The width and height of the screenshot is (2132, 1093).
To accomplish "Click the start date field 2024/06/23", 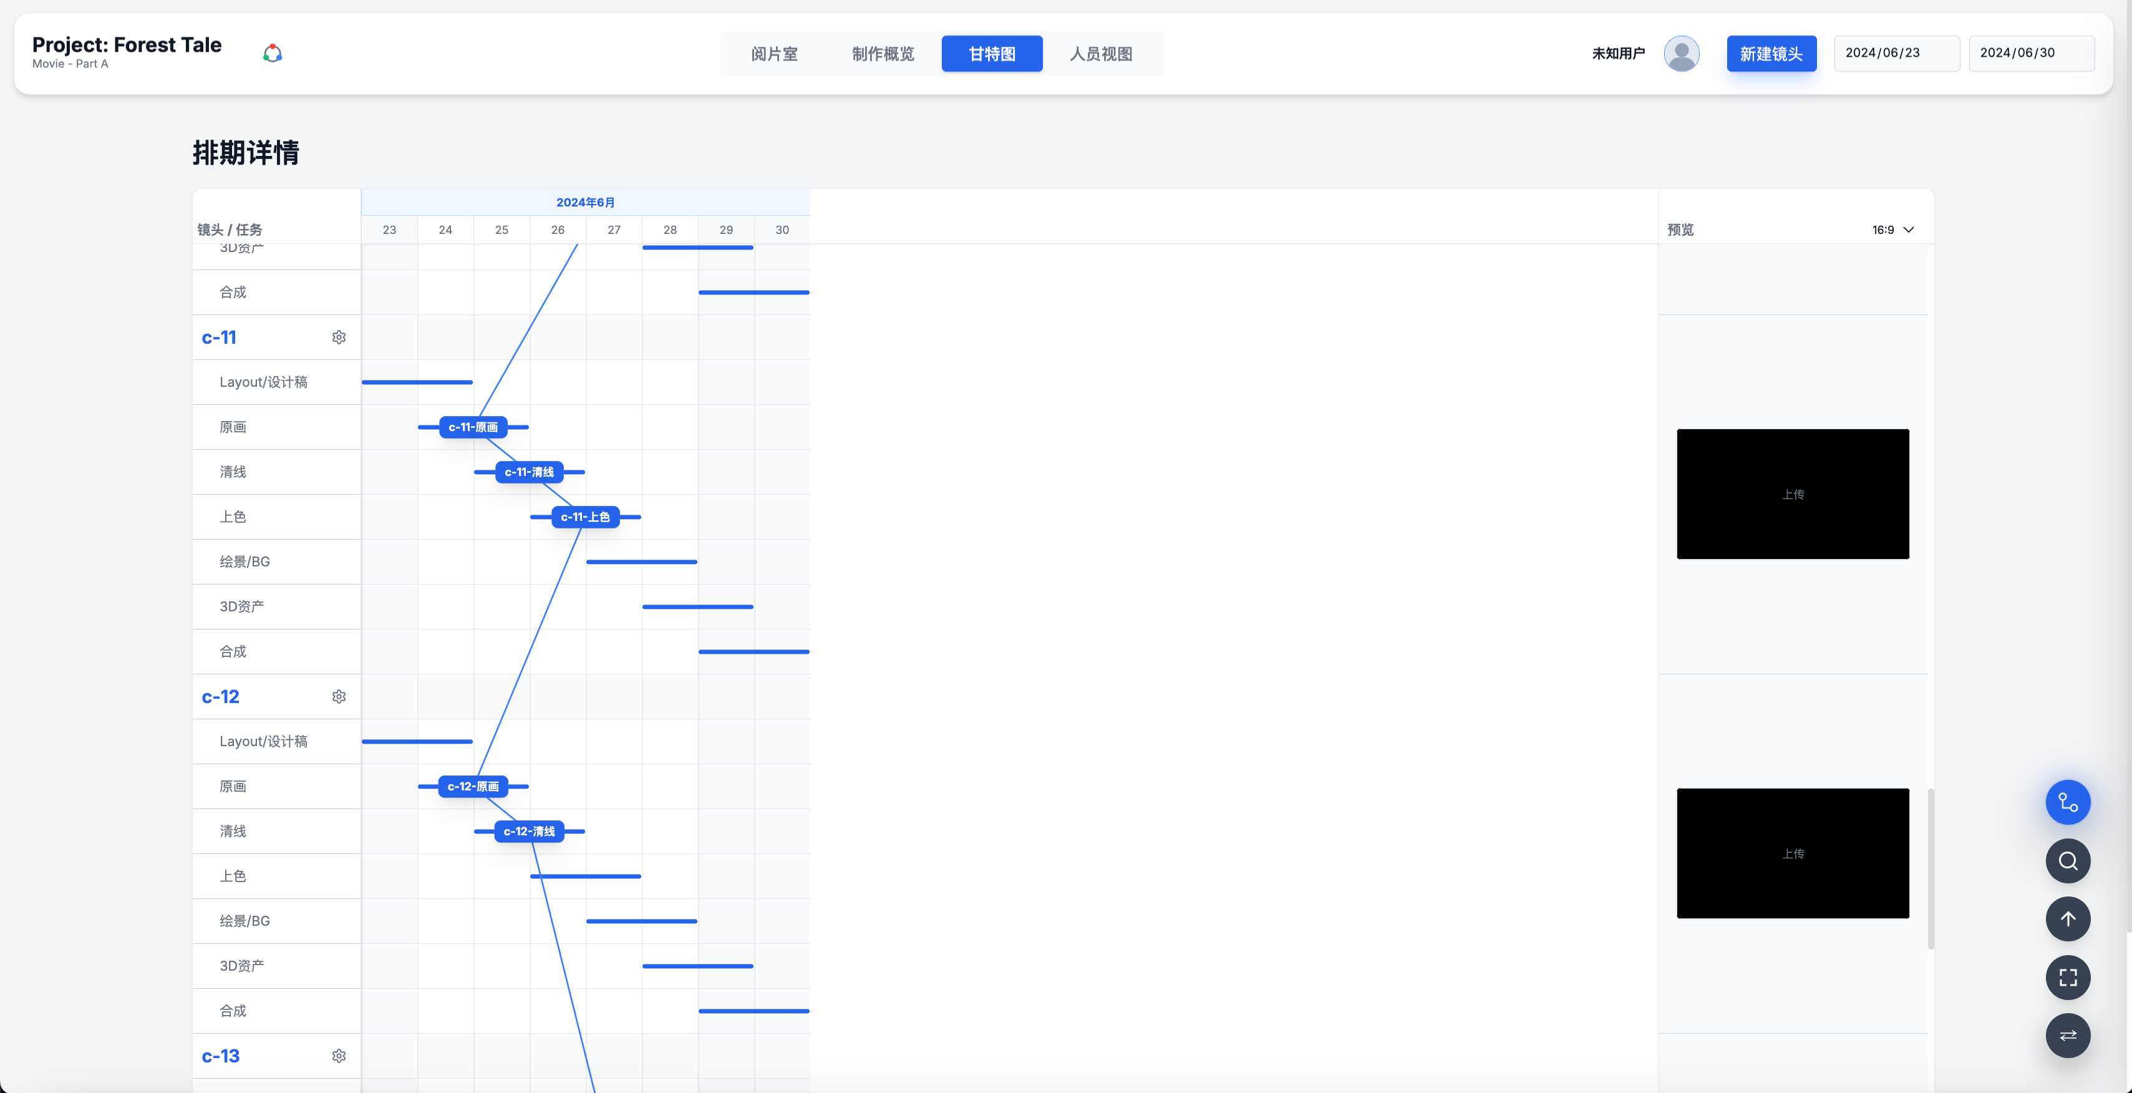I will (x=1896, y=53).
